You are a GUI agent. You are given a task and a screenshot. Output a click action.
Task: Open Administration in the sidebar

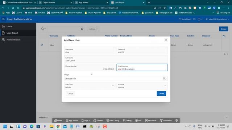[18, 40]
